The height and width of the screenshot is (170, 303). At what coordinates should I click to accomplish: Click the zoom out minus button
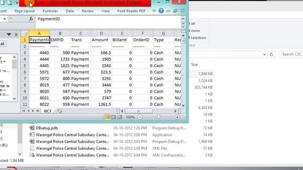[x=140, y=117]
